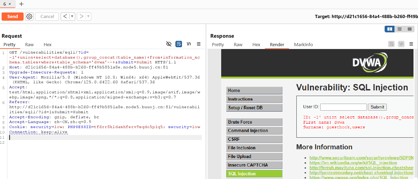Click the Submit button in DVWA form

(x=377, y=107)
